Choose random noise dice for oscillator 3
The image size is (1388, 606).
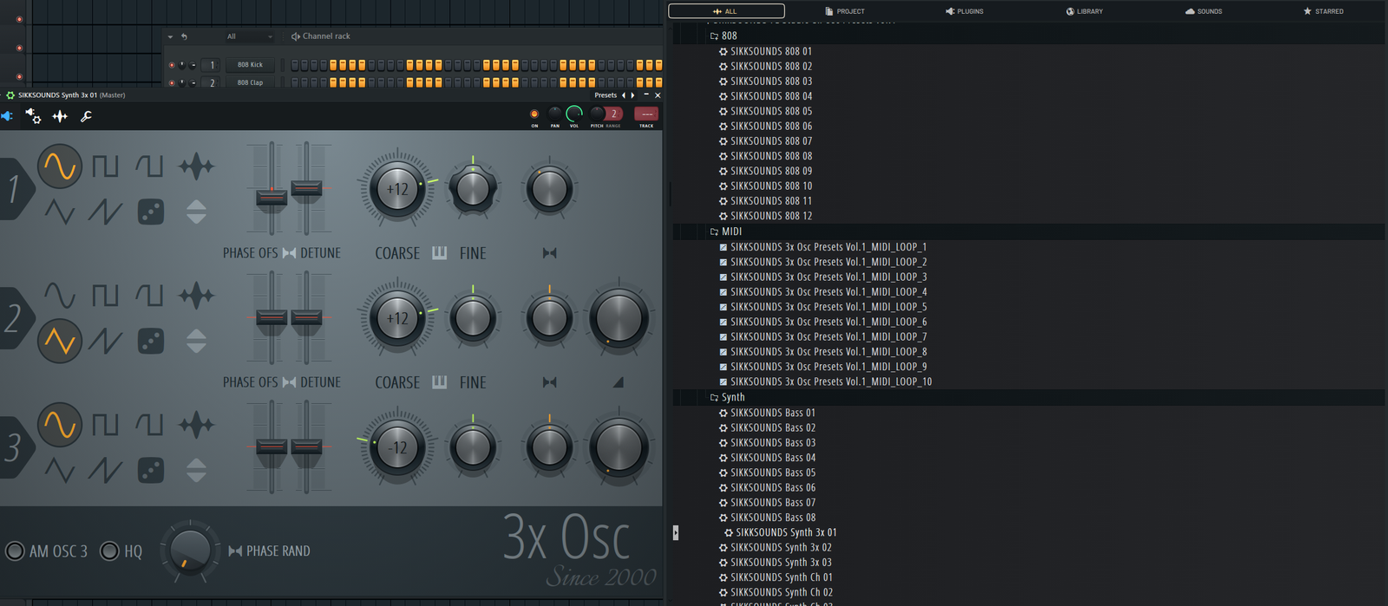tap(151, 470)
